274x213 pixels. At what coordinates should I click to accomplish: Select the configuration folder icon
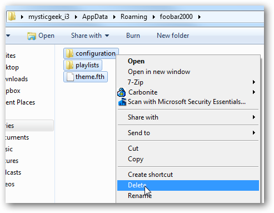pos(69,53)
